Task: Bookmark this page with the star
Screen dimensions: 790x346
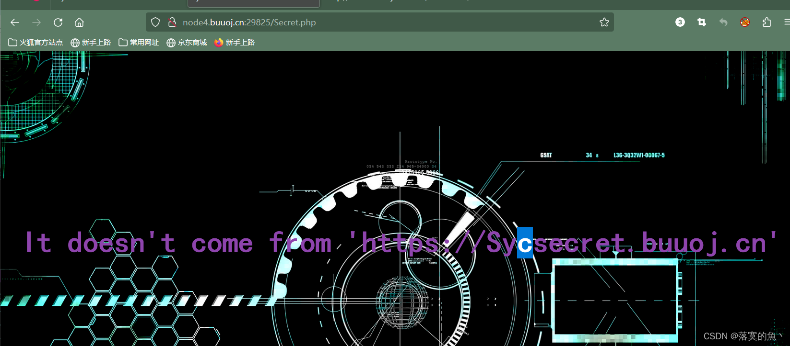Action: pos(604,22)
